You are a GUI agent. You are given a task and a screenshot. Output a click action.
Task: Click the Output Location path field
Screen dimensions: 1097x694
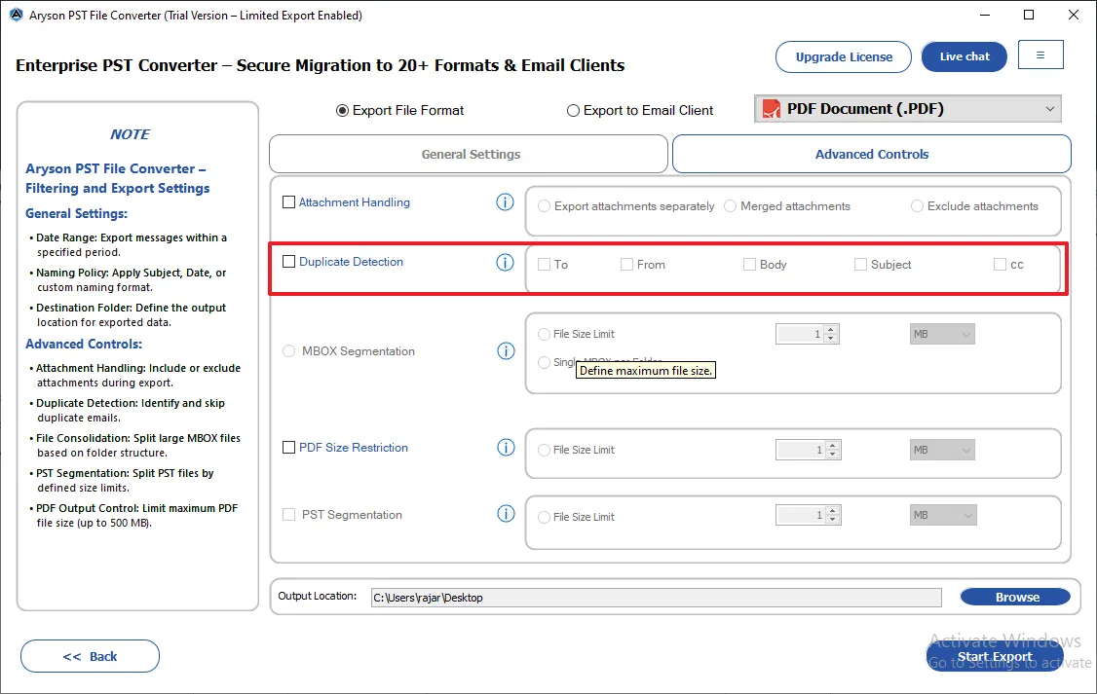(657, 598)
